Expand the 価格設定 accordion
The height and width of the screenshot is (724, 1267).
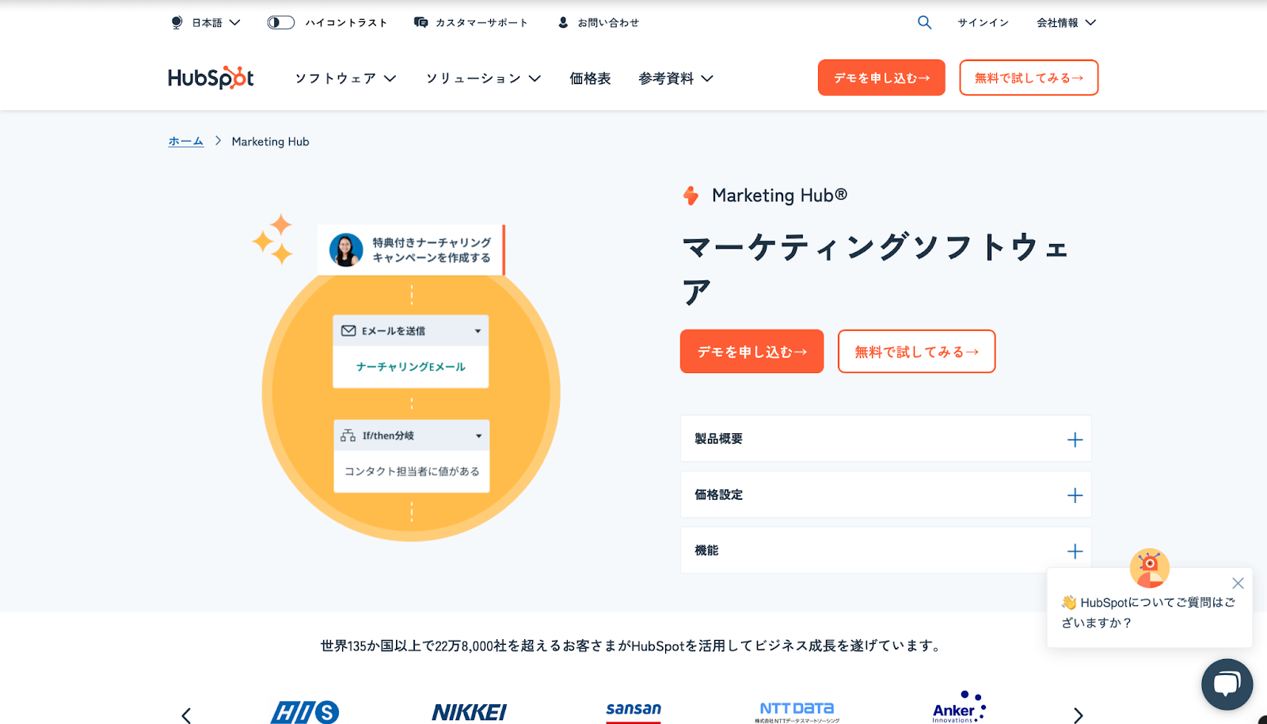pos(885,494)
